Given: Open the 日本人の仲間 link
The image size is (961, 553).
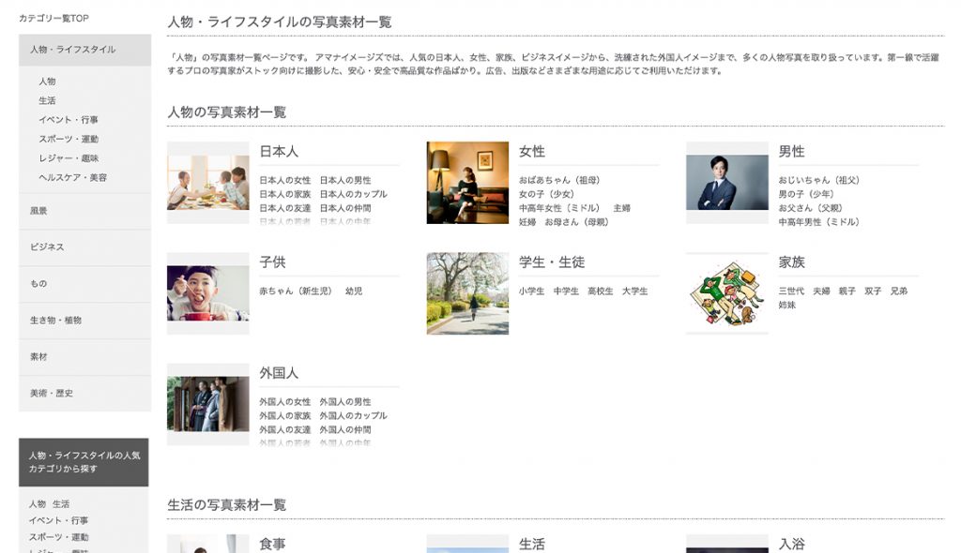Looking at the screenshot, I should pos(345,208).
